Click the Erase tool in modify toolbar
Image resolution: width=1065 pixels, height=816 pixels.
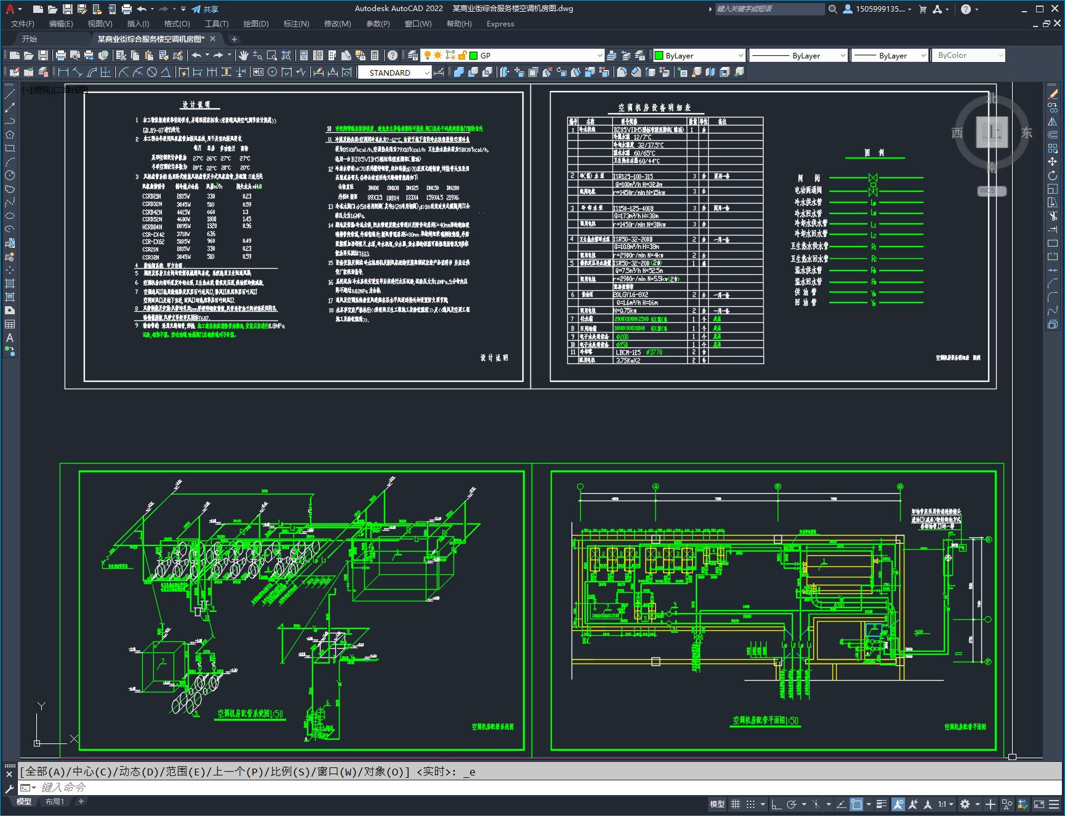pos(1053,94)
